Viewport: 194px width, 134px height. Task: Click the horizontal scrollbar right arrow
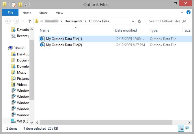tap(189, 123)
